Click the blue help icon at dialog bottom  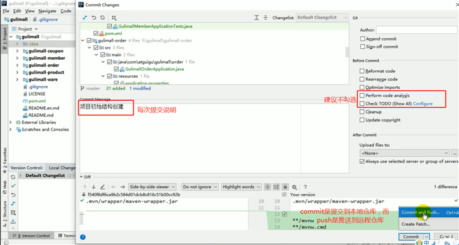pyautogui.click(x=83, y=237)
